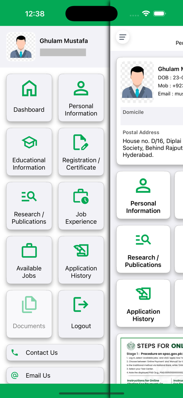Image resolution: width=183 pixels, height=398 pixels.
Task: Open Job Experience tile
Action: [81, 206]
